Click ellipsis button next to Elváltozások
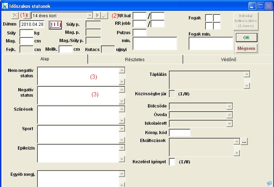The height and width of the screenshot is (187, 274). tap(244, 142)
